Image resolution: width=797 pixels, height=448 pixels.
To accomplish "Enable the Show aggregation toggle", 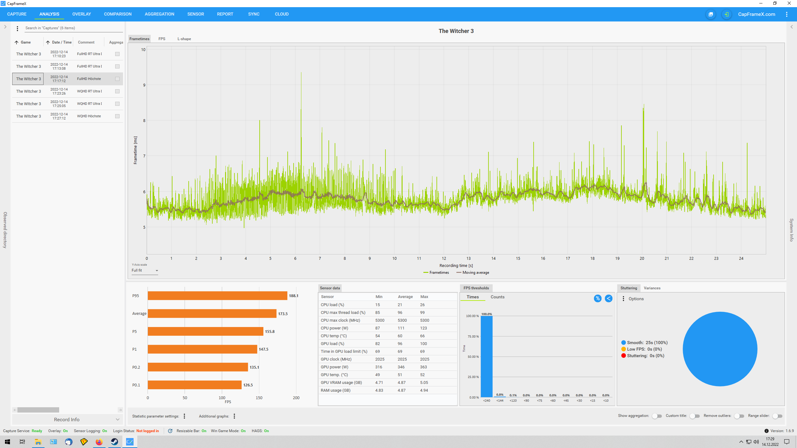I will (x=657, y=416).
